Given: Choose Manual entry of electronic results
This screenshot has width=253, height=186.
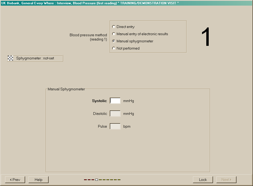Looking at the screenshot, I should [114, 34].
